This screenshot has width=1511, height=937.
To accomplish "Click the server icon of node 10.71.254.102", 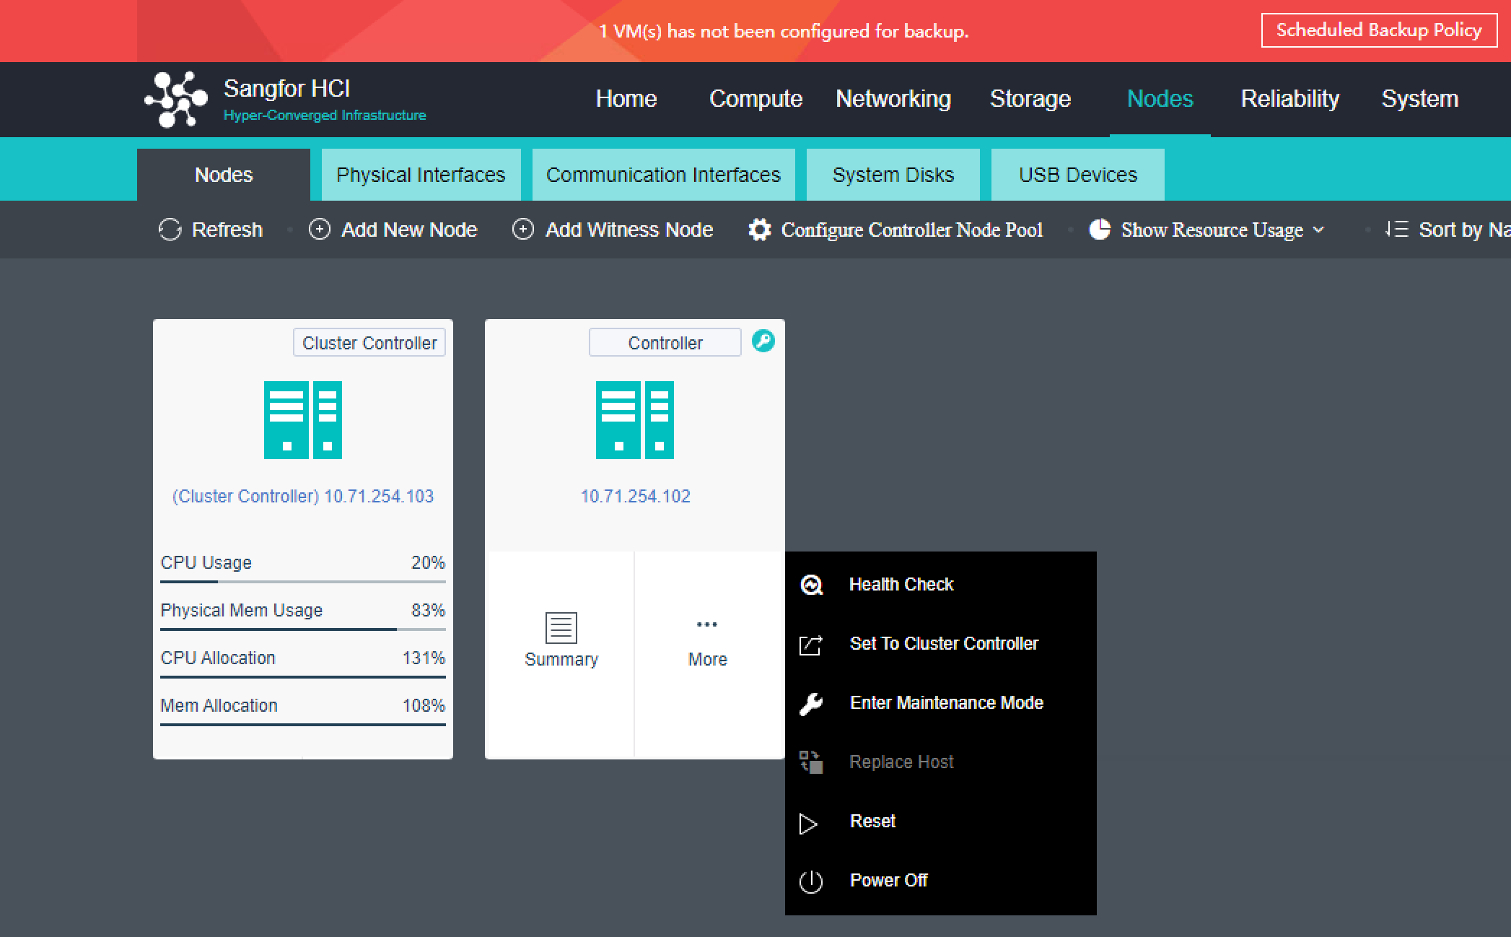I will click(x=635, y=420).
